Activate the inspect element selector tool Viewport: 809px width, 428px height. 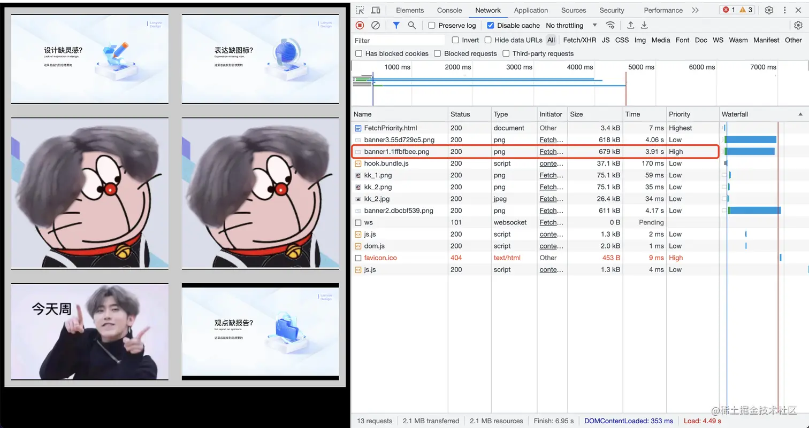coord(360,10)
